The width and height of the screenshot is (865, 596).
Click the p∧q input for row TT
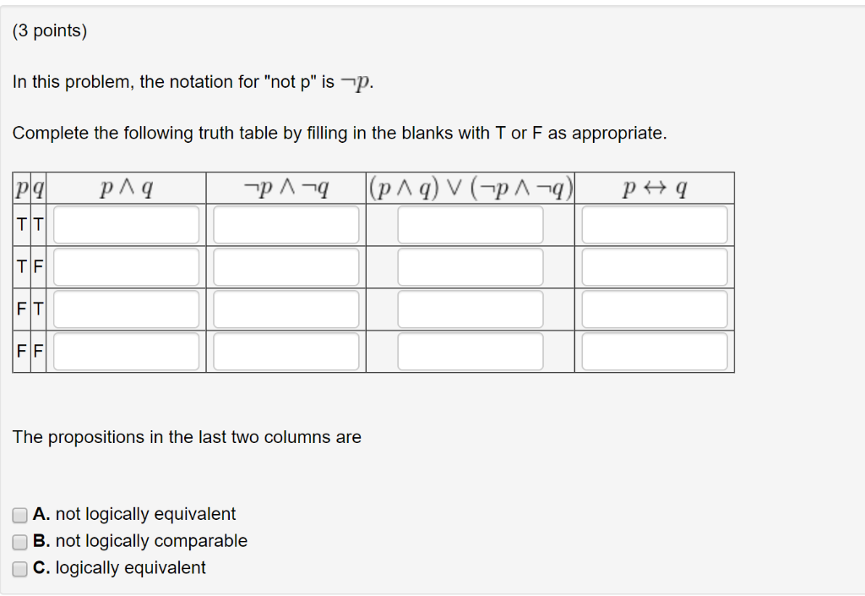[125, 224]
